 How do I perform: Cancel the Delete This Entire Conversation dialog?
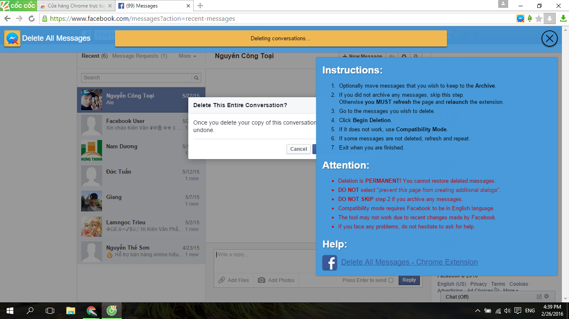(299, 149)
